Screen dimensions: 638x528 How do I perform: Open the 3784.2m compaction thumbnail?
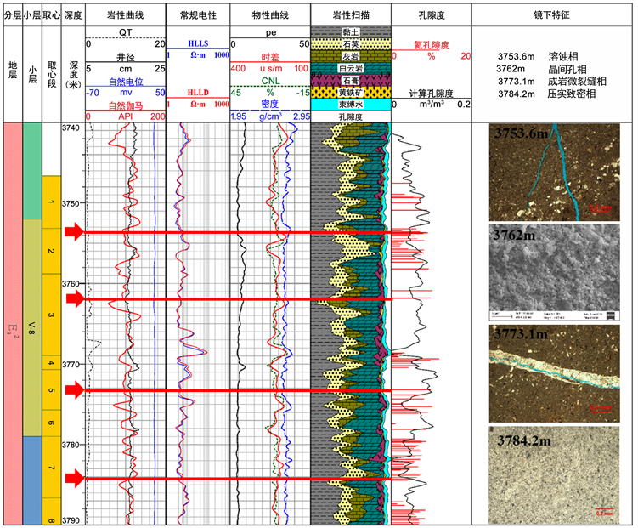click(556, 474)
